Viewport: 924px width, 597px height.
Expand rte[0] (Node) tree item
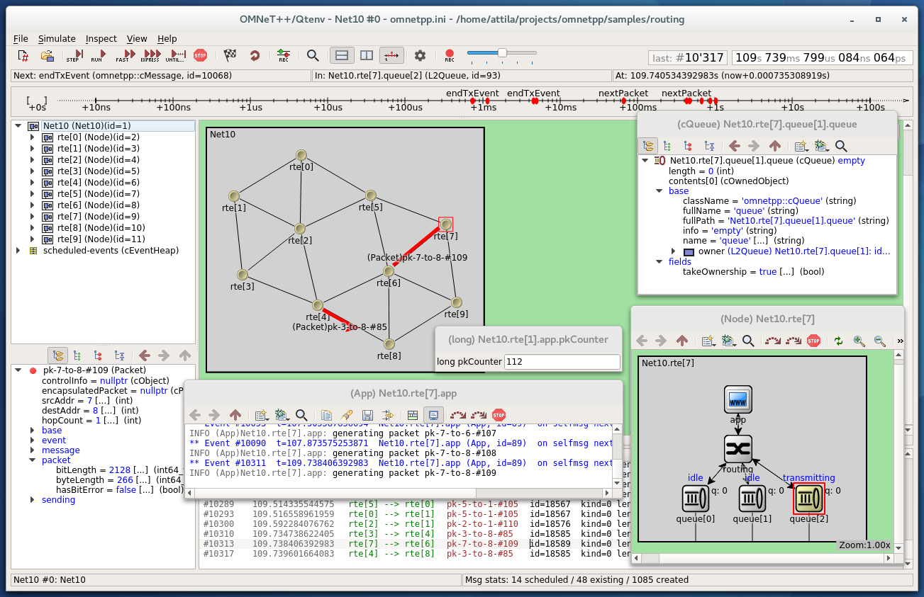click(x=32, y=137)
